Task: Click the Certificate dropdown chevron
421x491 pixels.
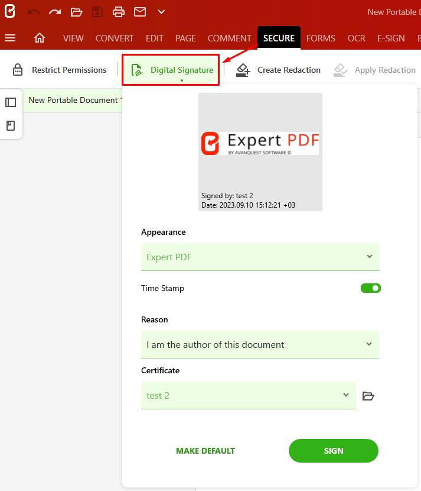Action: click(x=345, y=395)
